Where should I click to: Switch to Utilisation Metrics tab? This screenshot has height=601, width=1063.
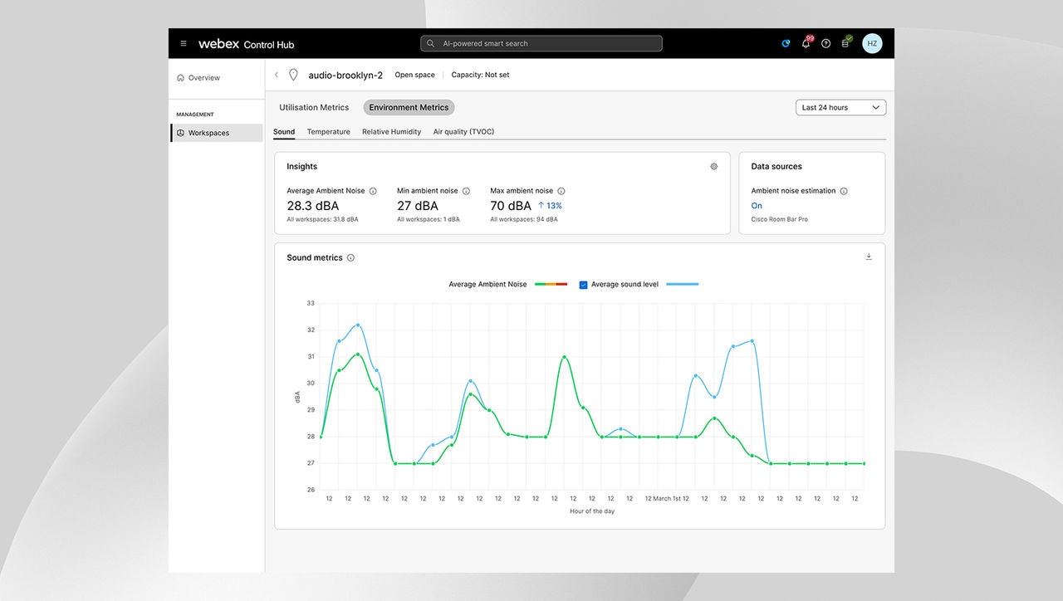(314, 107)
